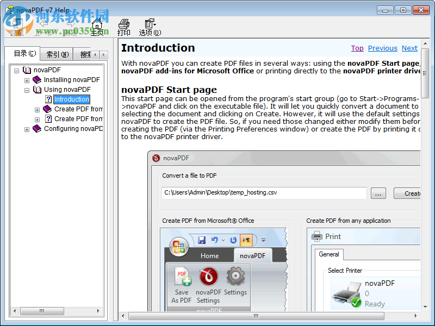
Task: Click the tab strip right scroll arrow
Action: pos(104,55)
